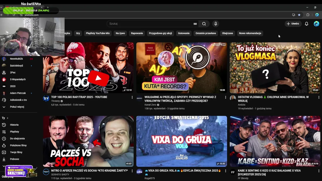The height and width of the screenshot is (181, 322).
Task: Open the browser extensions puzzle icon
Action: point(308,15)
